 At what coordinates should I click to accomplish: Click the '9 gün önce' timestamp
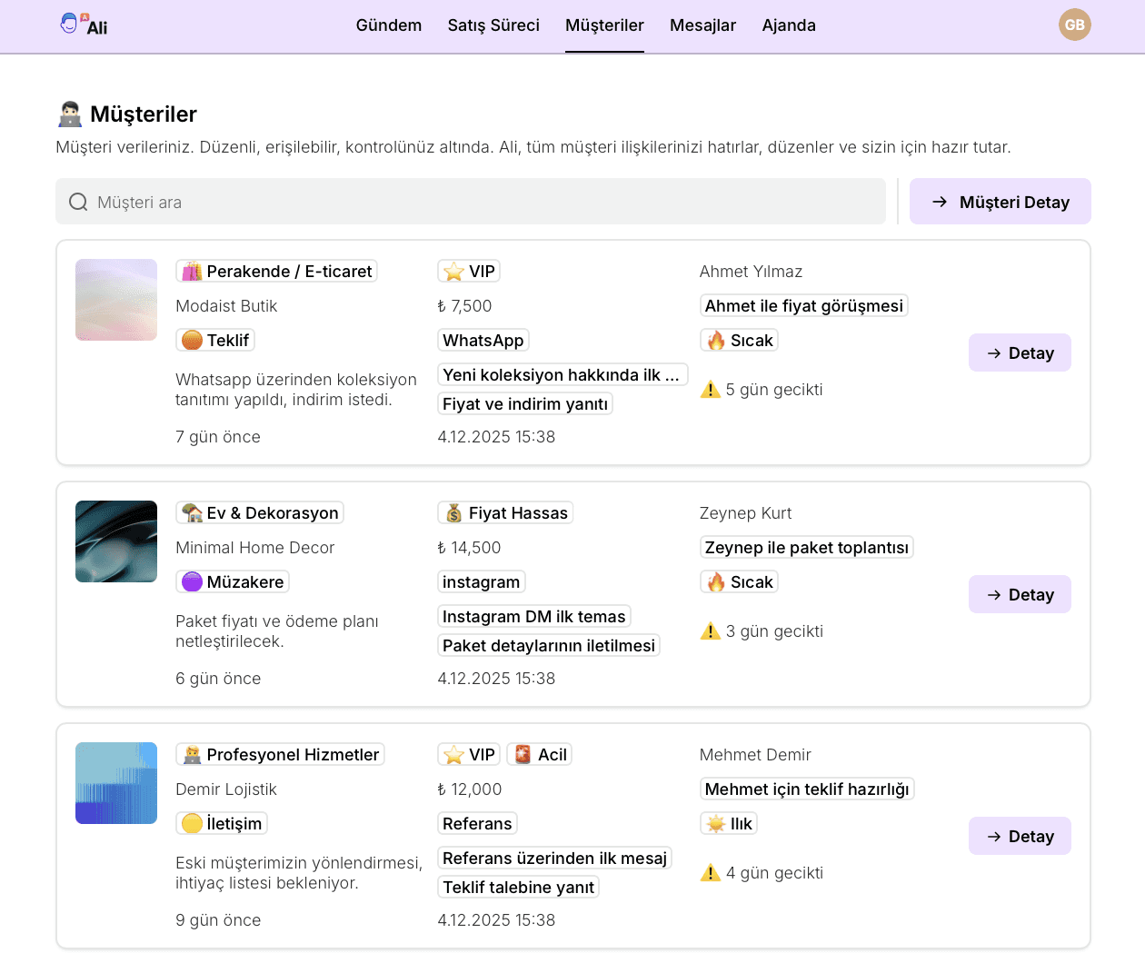[218, 920]
